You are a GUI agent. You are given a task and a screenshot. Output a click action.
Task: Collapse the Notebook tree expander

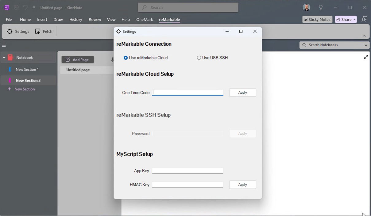(4, 58)
